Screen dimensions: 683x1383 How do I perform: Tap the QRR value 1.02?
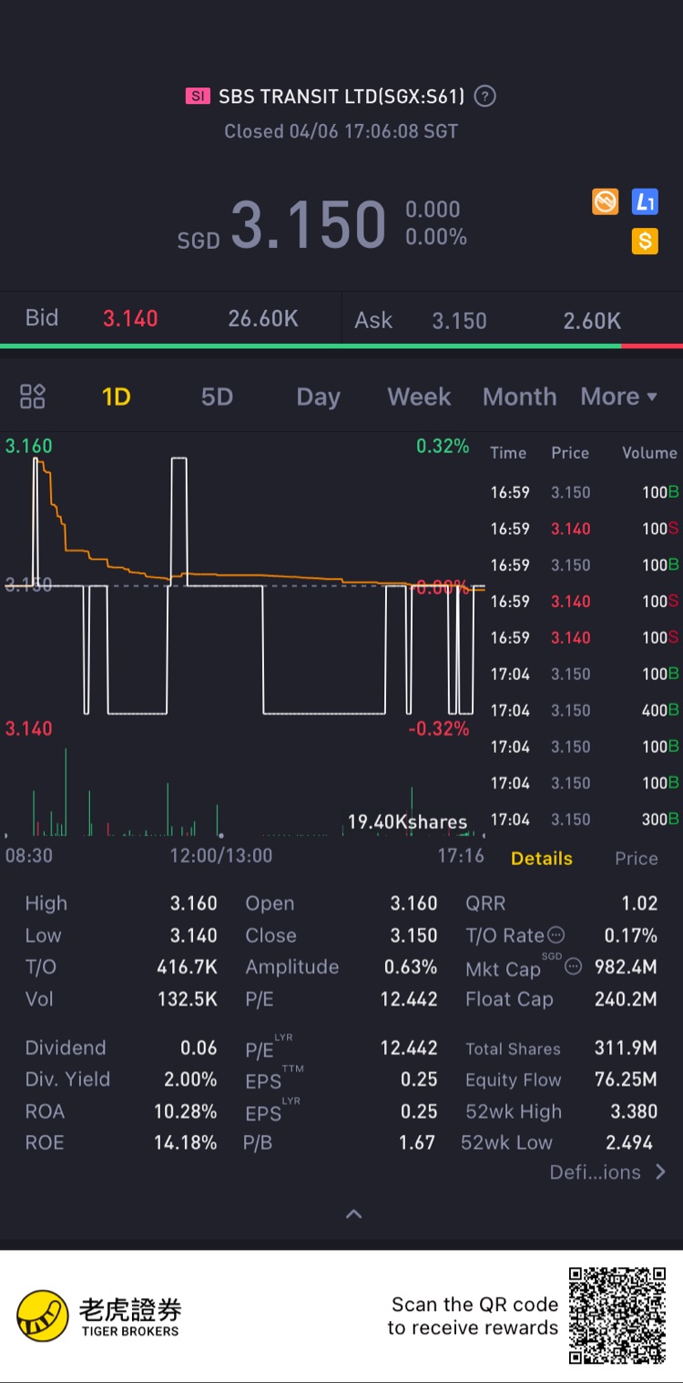pos(639,903)
